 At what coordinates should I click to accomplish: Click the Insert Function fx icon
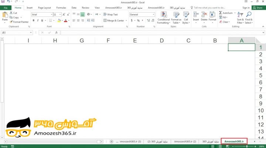(x=56, y=33)
